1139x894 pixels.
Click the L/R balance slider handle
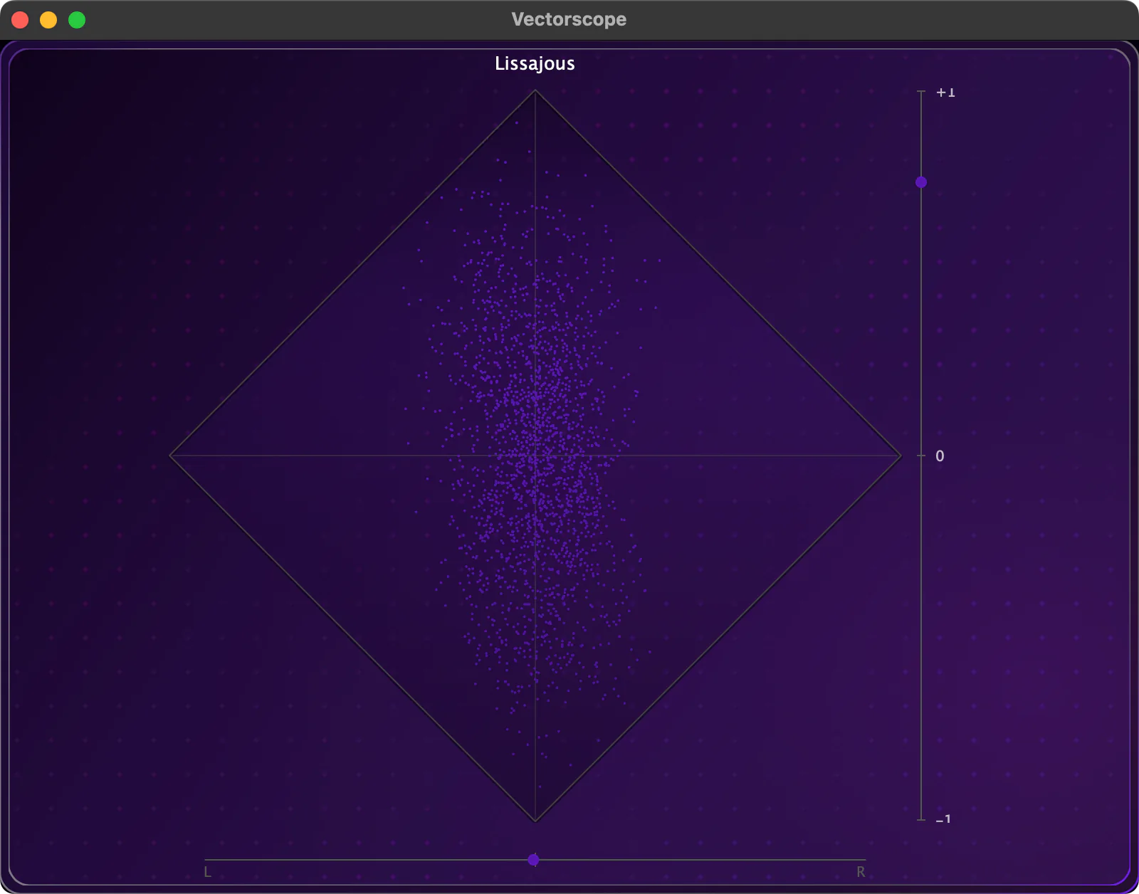533,860
